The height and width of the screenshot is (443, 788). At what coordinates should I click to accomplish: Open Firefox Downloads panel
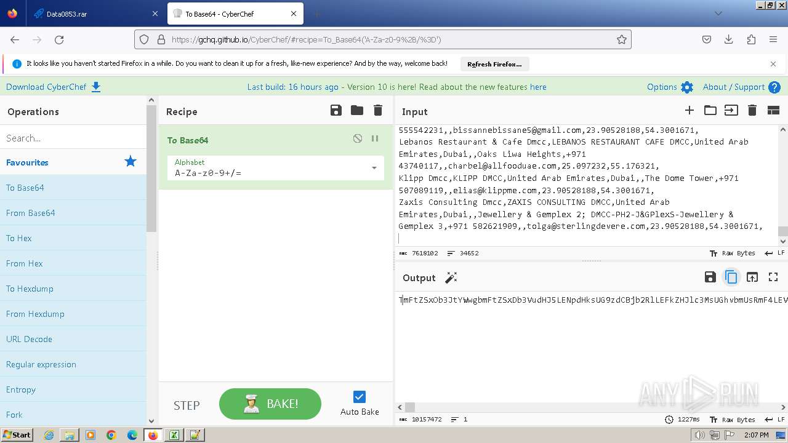point(729,39)
